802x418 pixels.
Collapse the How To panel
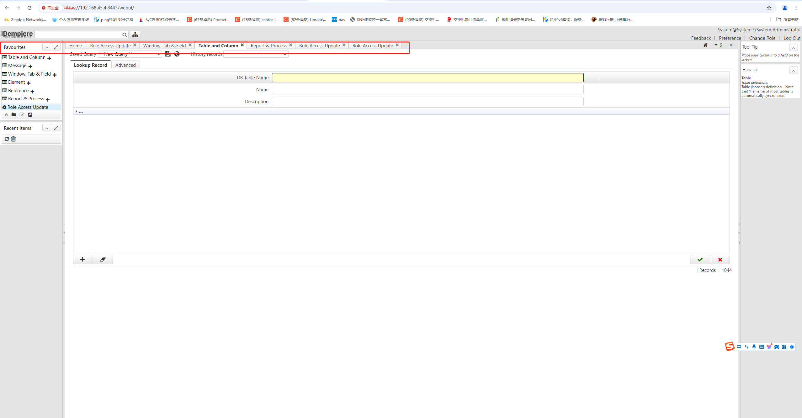click(793, 70)
